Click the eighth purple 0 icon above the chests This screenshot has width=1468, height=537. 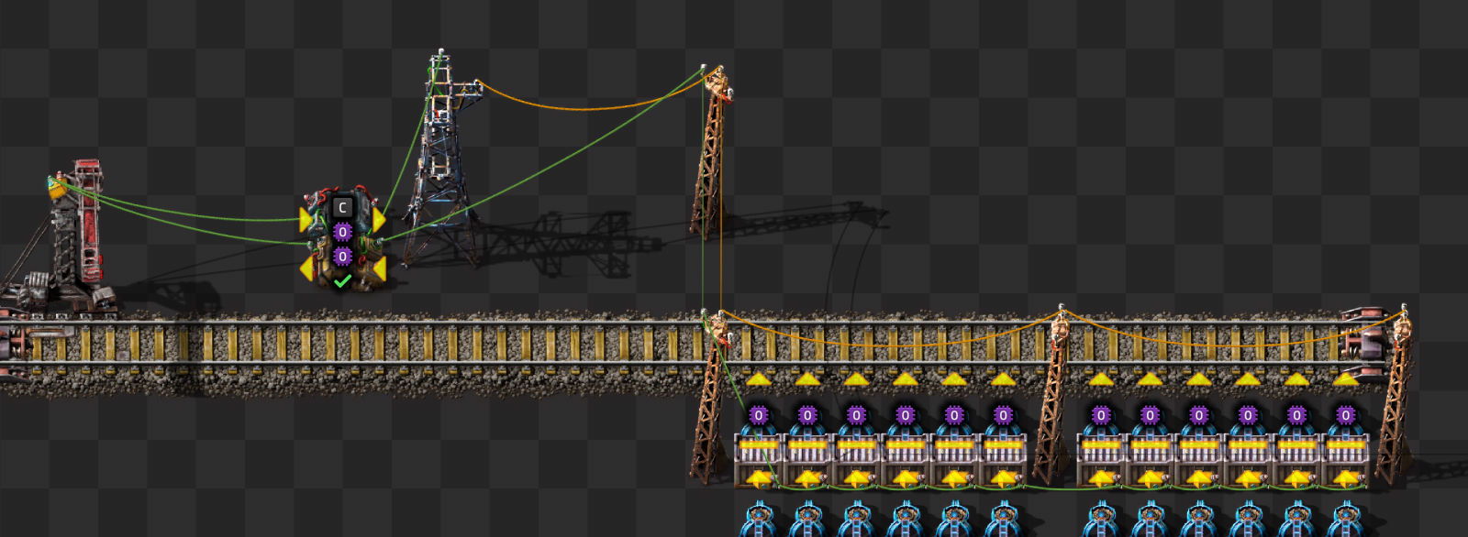(1150, 415)
